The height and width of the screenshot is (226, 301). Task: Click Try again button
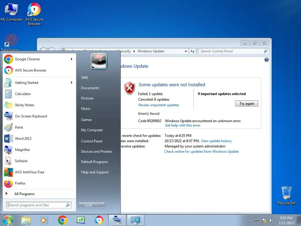(247, 104)
